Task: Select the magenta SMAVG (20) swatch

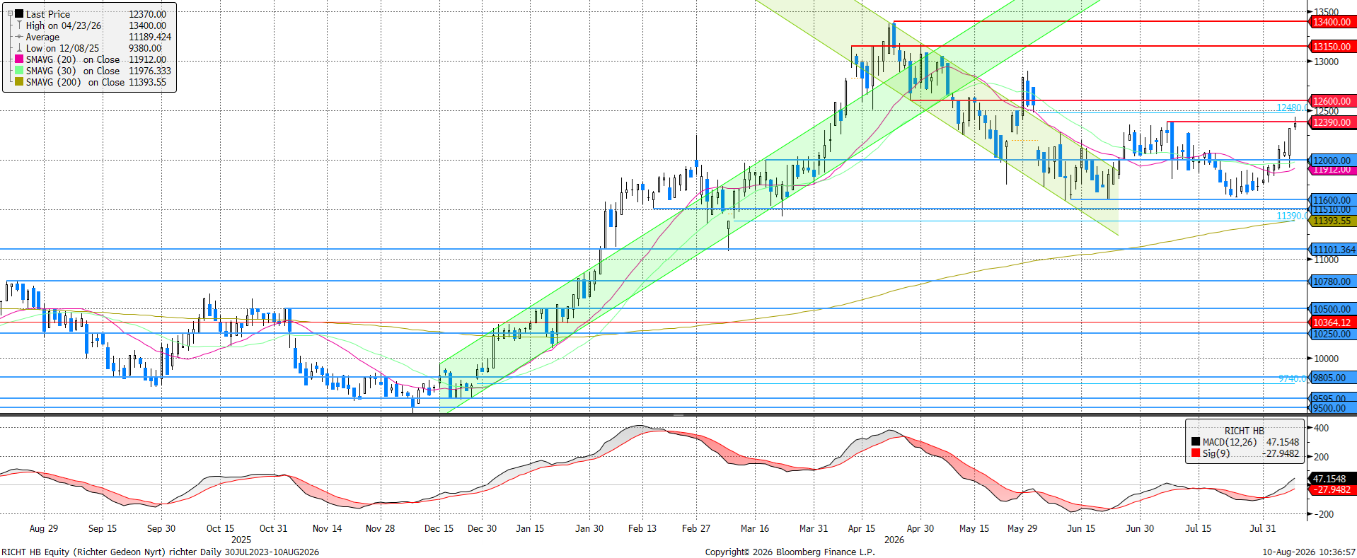Action: tap(19, 59)
